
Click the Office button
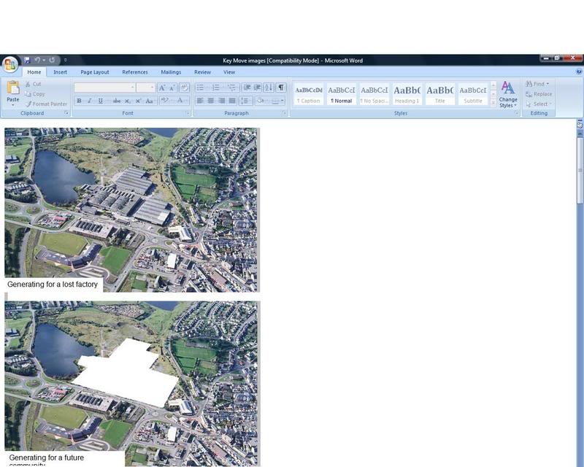(x=9, y=64)
